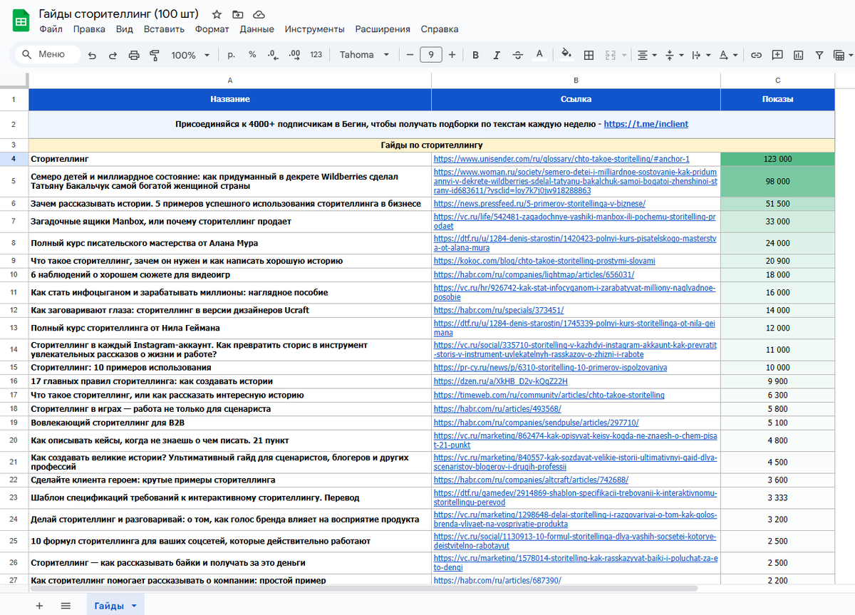Apply percent format
The height and width of the screenshot is (615, 855).
coord(252,55)
